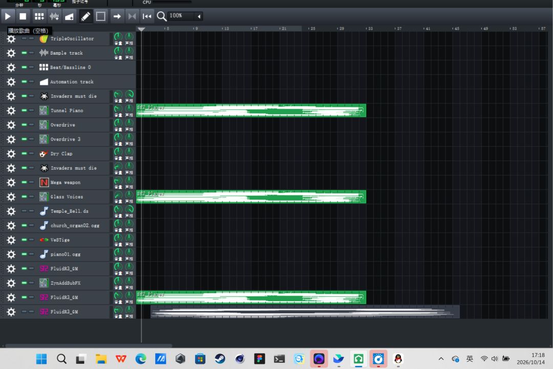
Task: Open the gear menu for Mega weapon track
Action: 11,182
